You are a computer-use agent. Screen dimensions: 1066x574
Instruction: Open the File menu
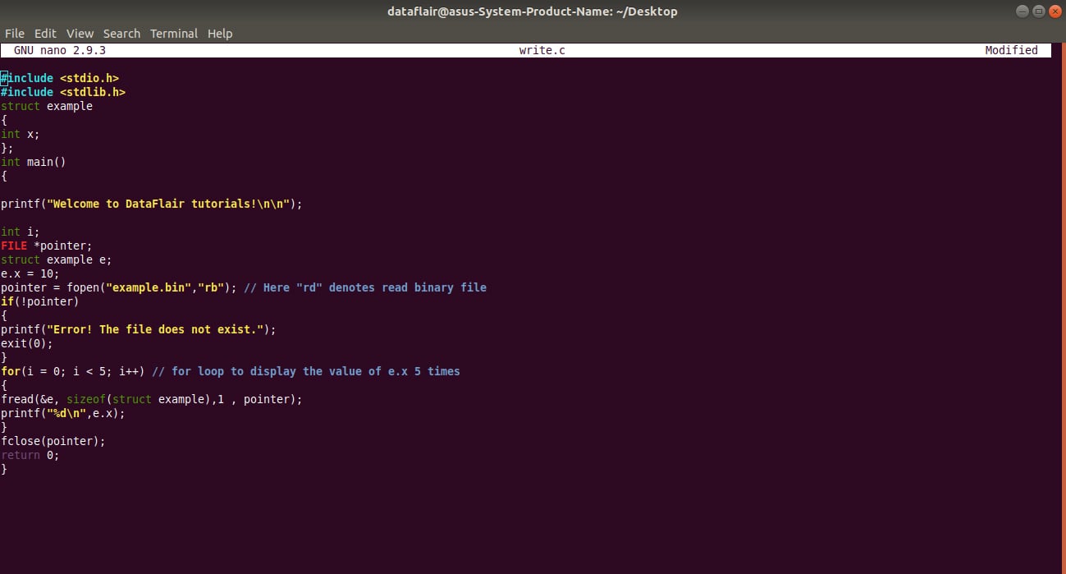tap(14, 33)
